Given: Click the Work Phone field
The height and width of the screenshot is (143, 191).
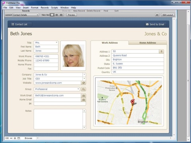Looking at the screenshot, I should tap(46, 56).
